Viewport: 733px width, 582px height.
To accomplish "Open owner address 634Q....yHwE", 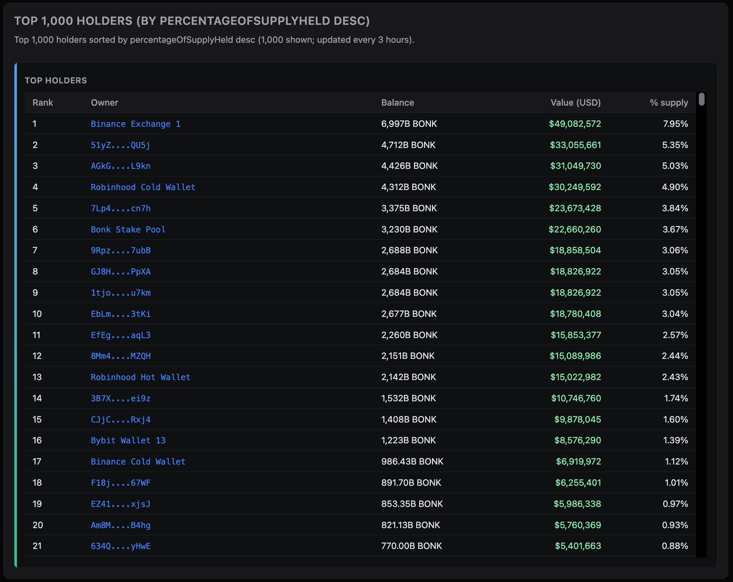I will click(120, 546).
